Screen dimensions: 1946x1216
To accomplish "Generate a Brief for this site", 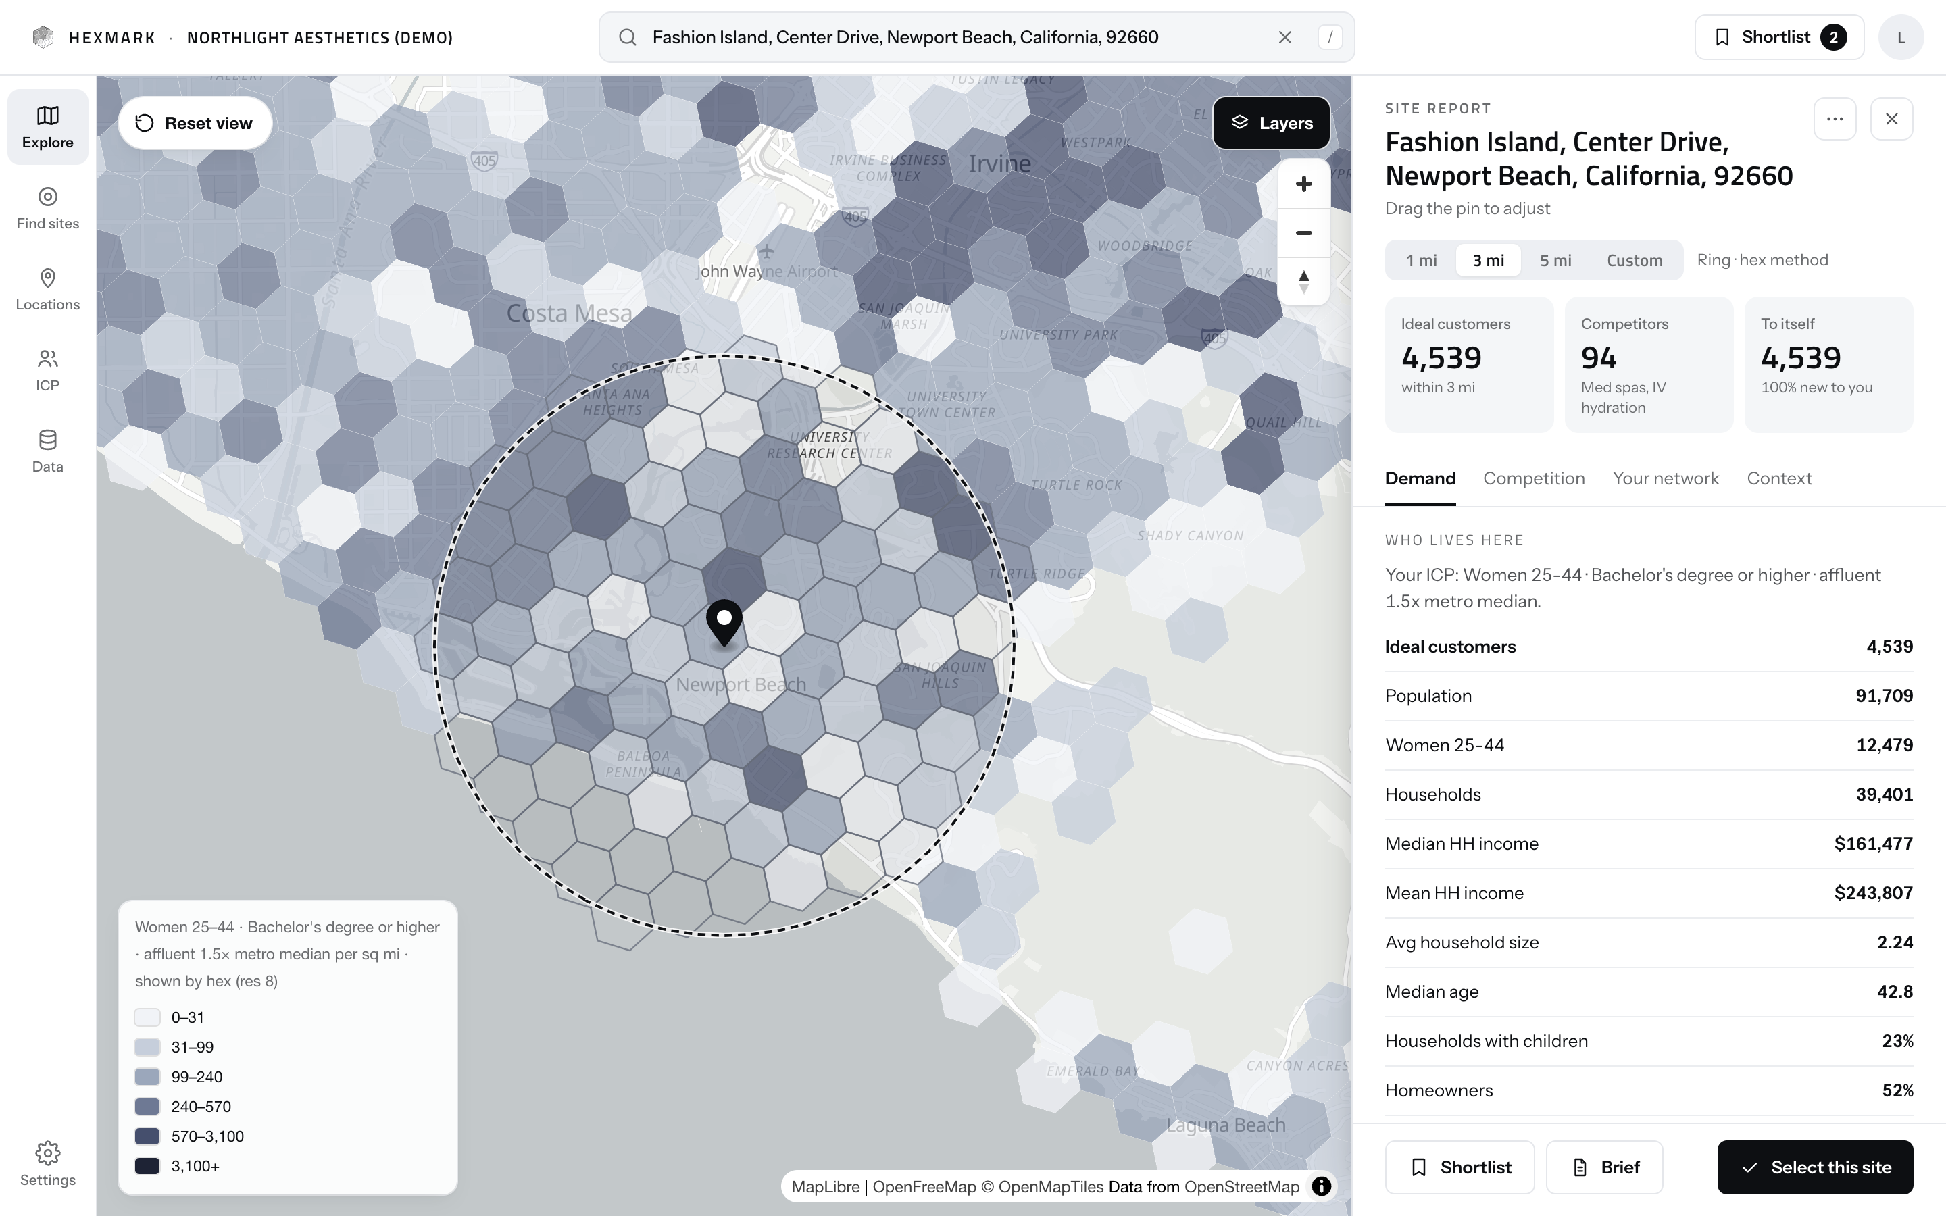I will pyautogui.click(x=1604, y=1167).
